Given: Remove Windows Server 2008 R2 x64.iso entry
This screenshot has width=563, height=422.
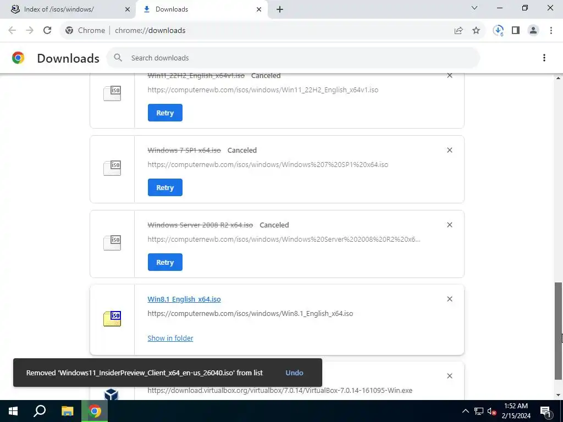Looking at the screenshot, I should [450, 225].
